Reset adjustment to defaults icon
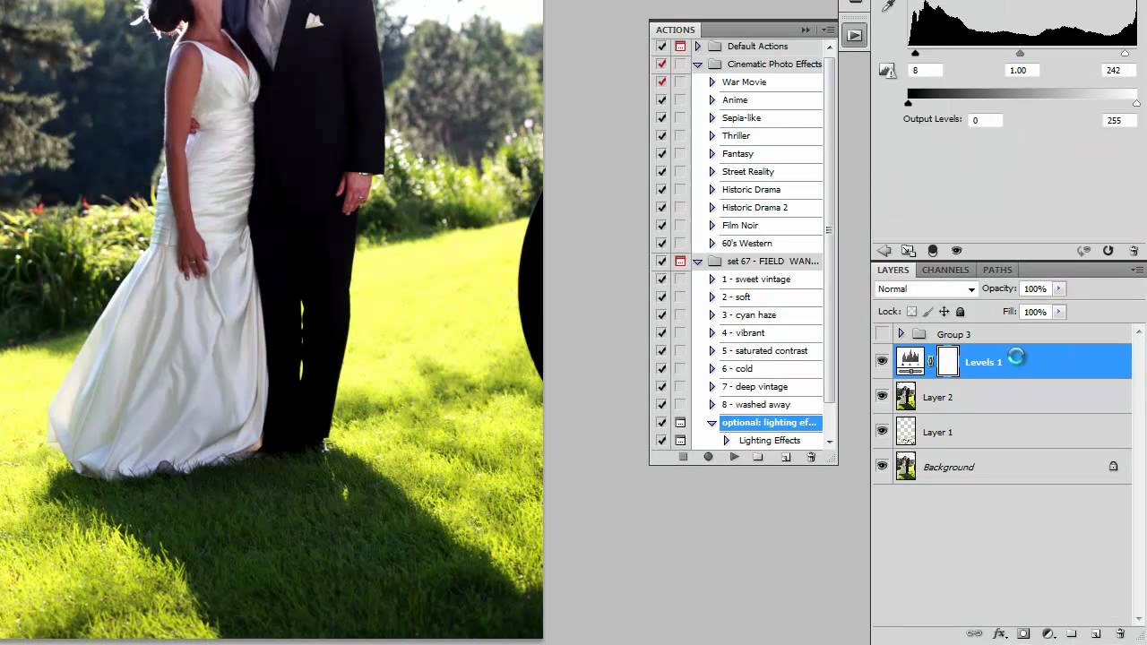This screenshot has height=645, width=1147. coord(1108,251)
